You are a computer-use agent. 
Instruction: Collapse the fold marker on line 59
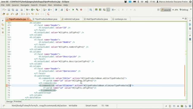11,54
